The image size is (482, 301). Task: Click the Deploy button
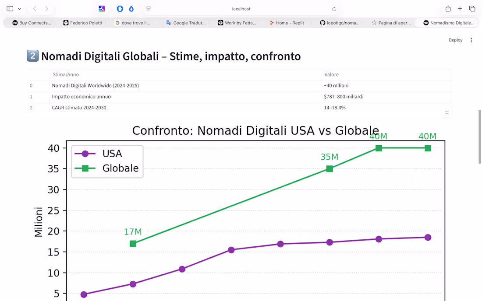455,40
